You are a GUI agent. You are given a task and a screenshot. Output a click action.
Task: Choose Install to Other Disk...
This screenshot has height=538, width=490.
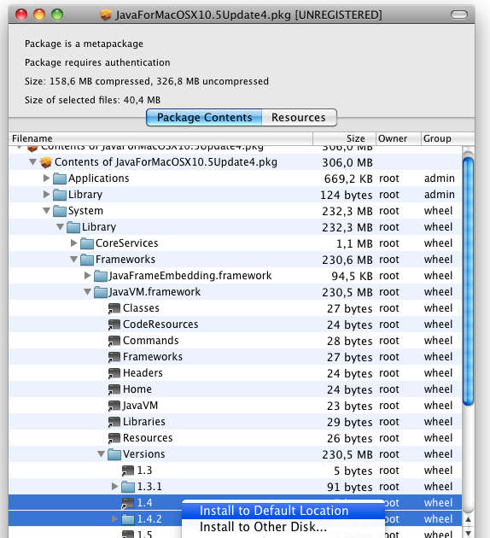[283, 527]
